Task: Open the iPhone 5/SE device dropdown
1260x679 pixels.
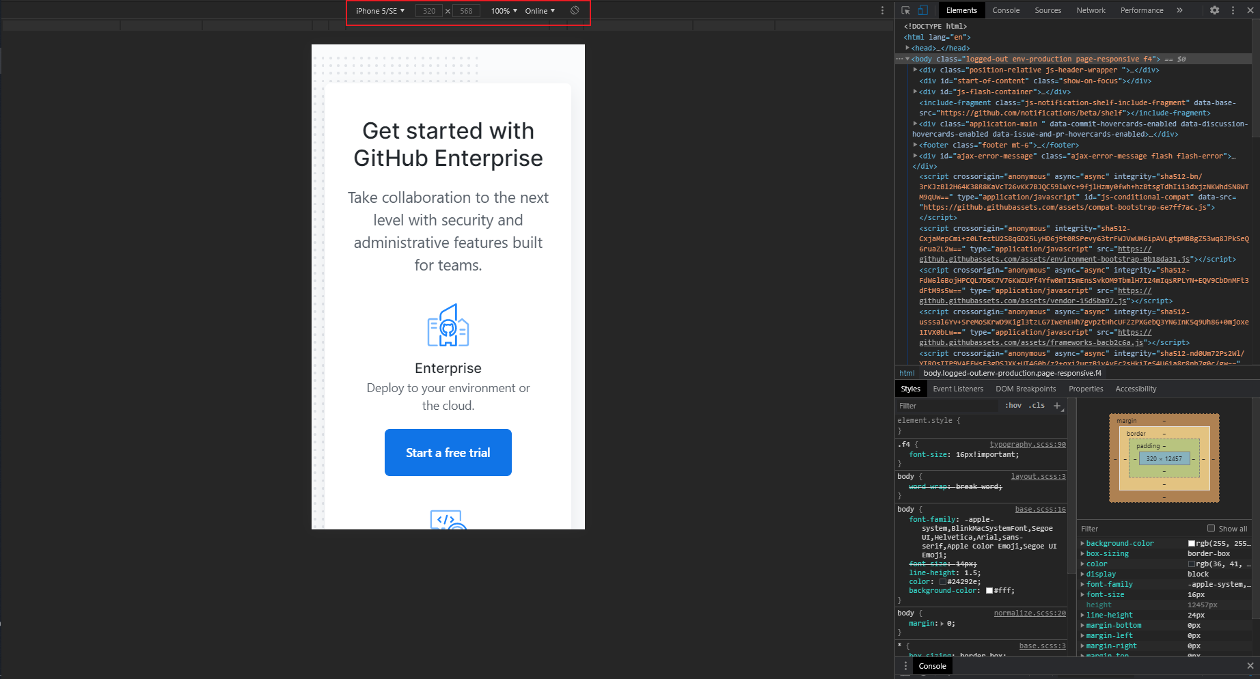Action: 380,11
